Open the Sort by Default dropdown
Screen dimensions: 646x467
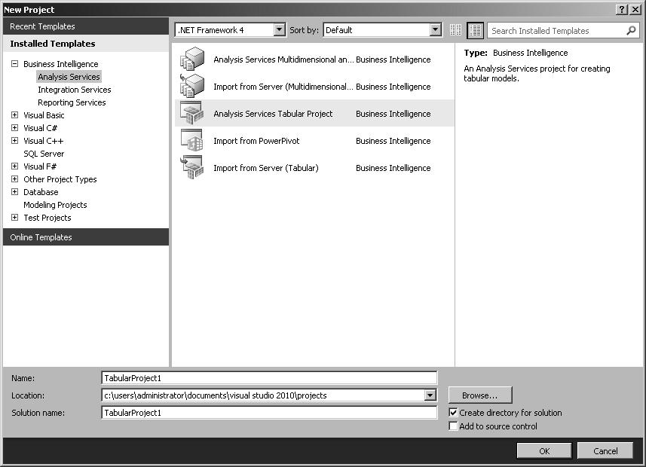point(435,29)
